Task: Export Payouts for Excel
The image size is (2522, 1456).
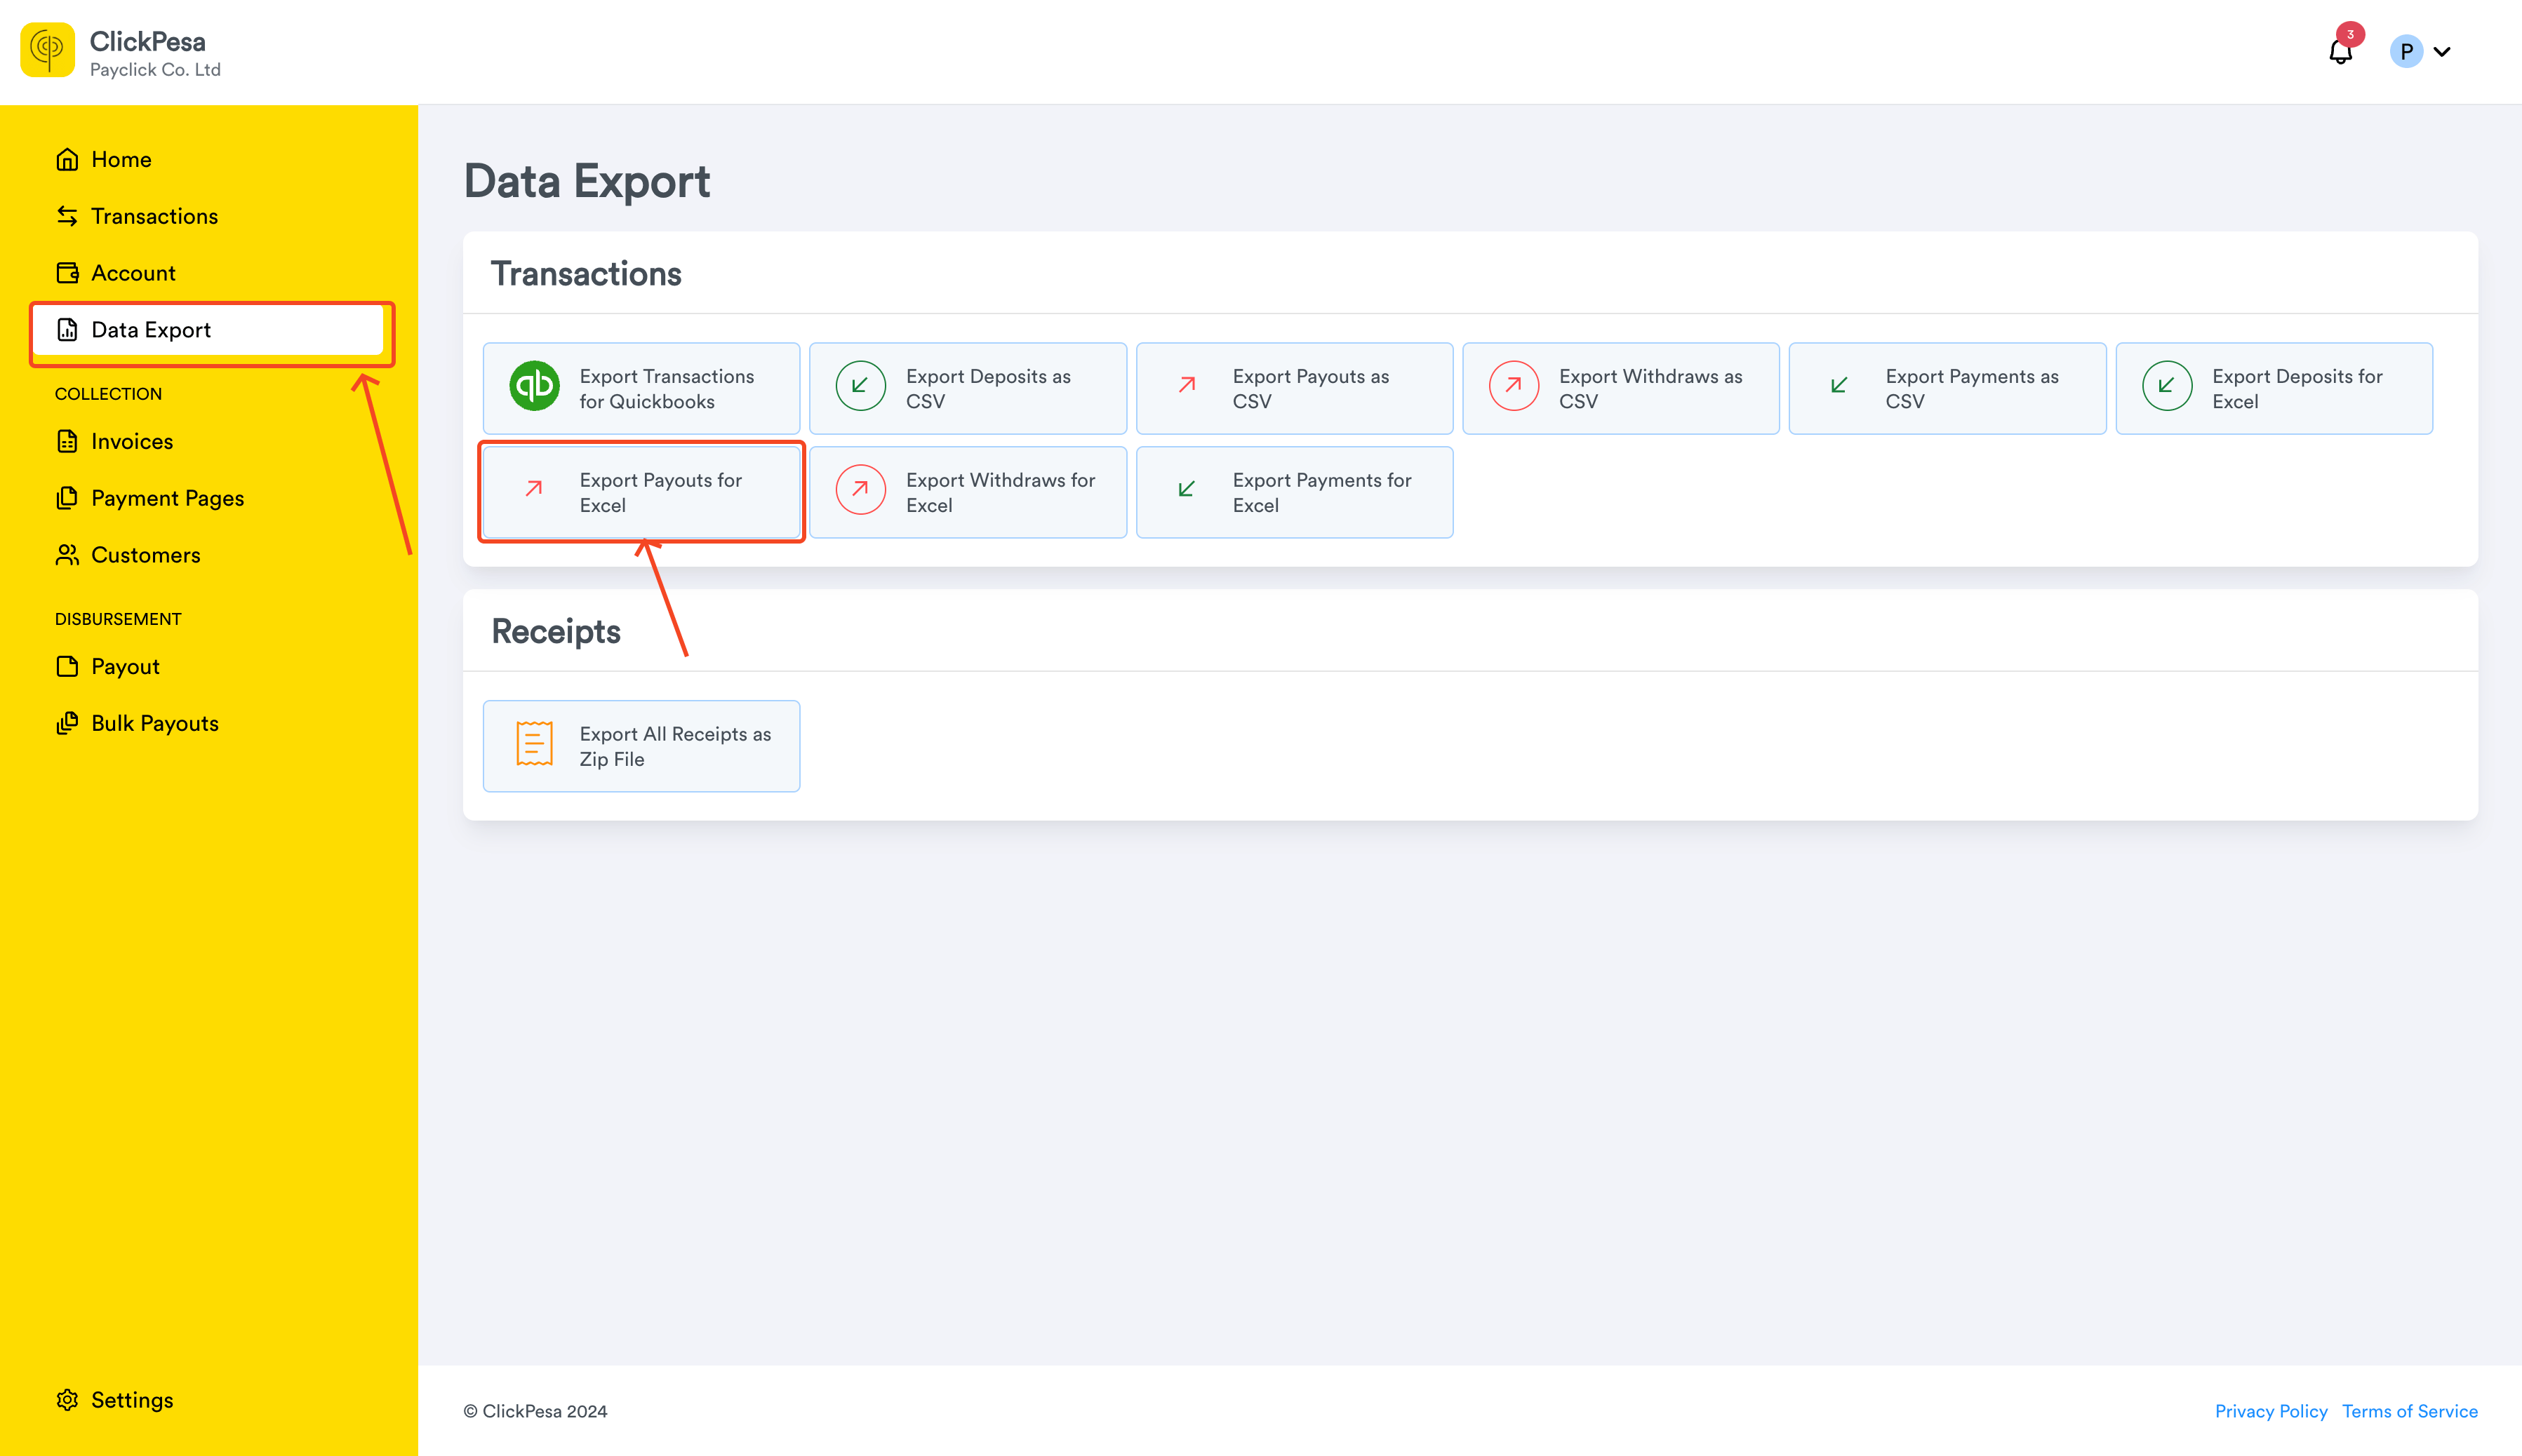Action: pos(641,492)
